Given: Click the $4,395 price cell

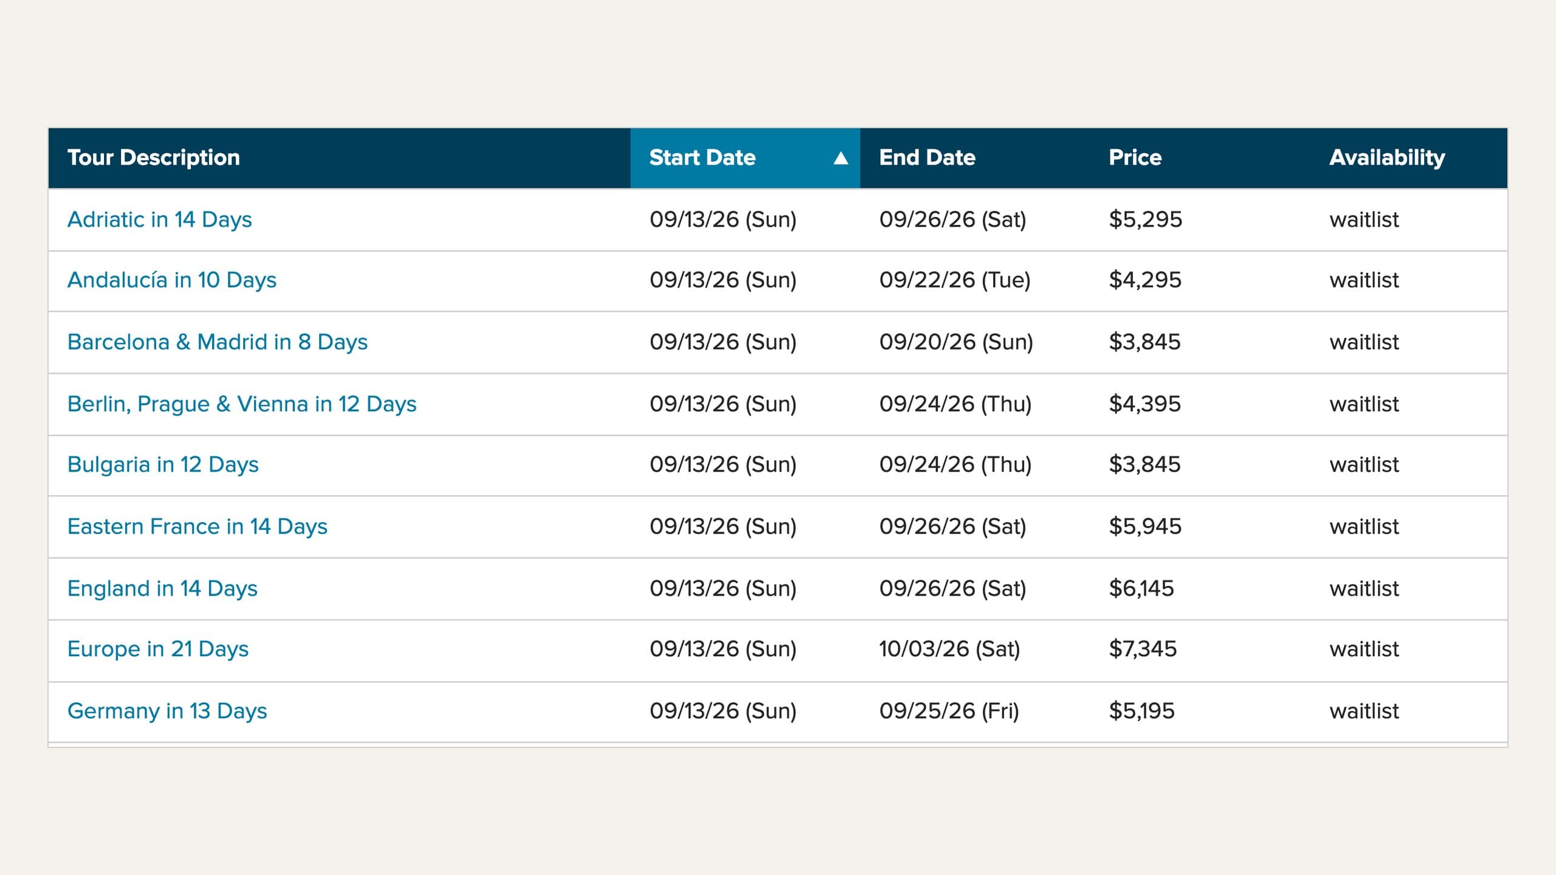Looking at the screenshot, I should 1145,404.
